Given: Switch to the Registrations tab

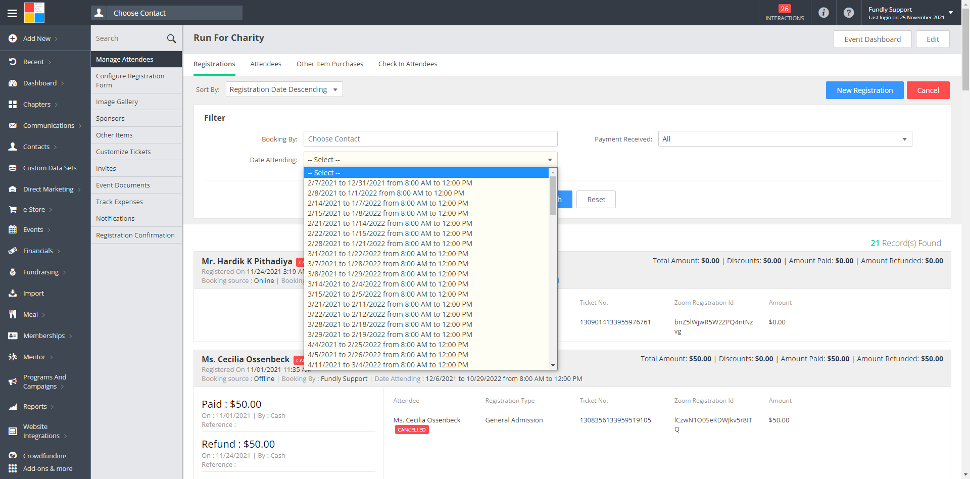Looking at the screenshot, I should [214, 64].
